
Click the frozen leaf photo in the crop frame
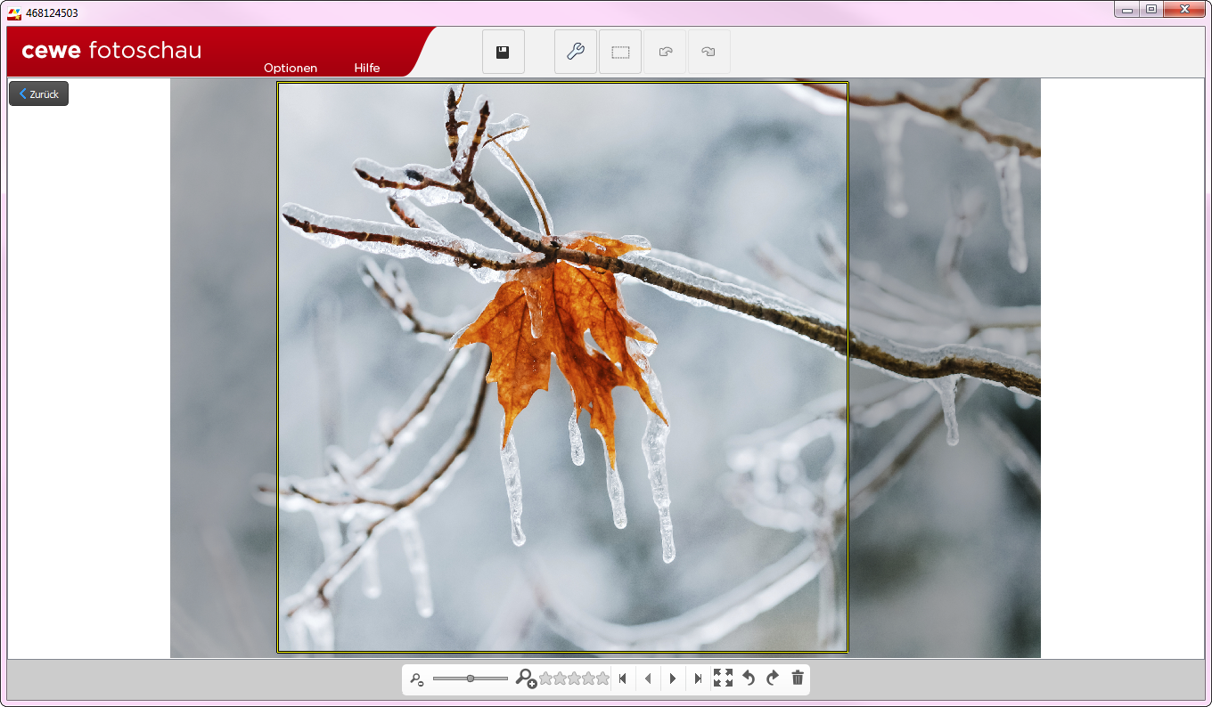coord(562,368)
